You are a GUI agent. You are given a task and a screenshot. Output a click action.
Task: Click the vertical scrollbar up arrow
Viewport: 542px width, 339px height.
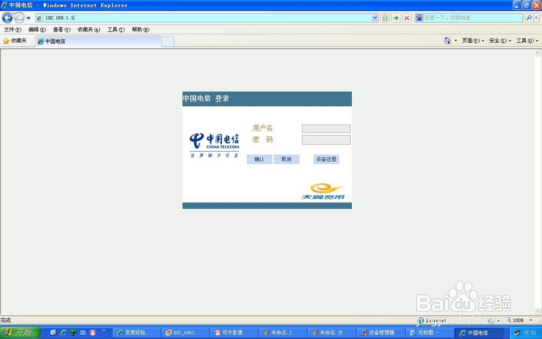coord(538,53)
